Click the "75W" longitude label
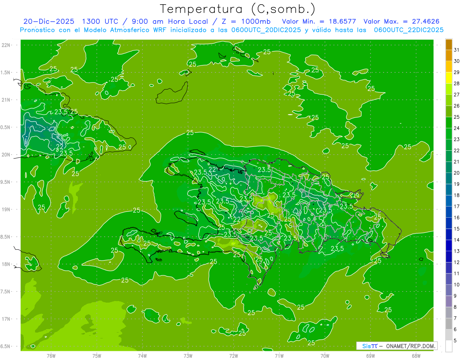The width and height of the screenshot is (467, 361). (97, 356)
